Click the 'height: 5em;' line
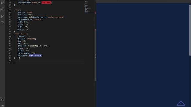This screenshot has height=107, width=191. (x=23, y=24)
